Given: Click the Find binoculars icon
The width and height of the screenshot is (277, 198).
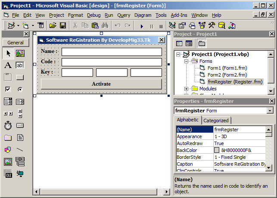Looking at the screenshot, I should tap(105, 25).
